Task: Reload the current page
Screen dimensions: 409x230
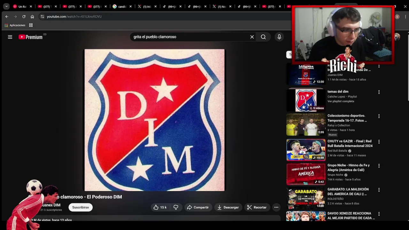Action: point(24,17)
